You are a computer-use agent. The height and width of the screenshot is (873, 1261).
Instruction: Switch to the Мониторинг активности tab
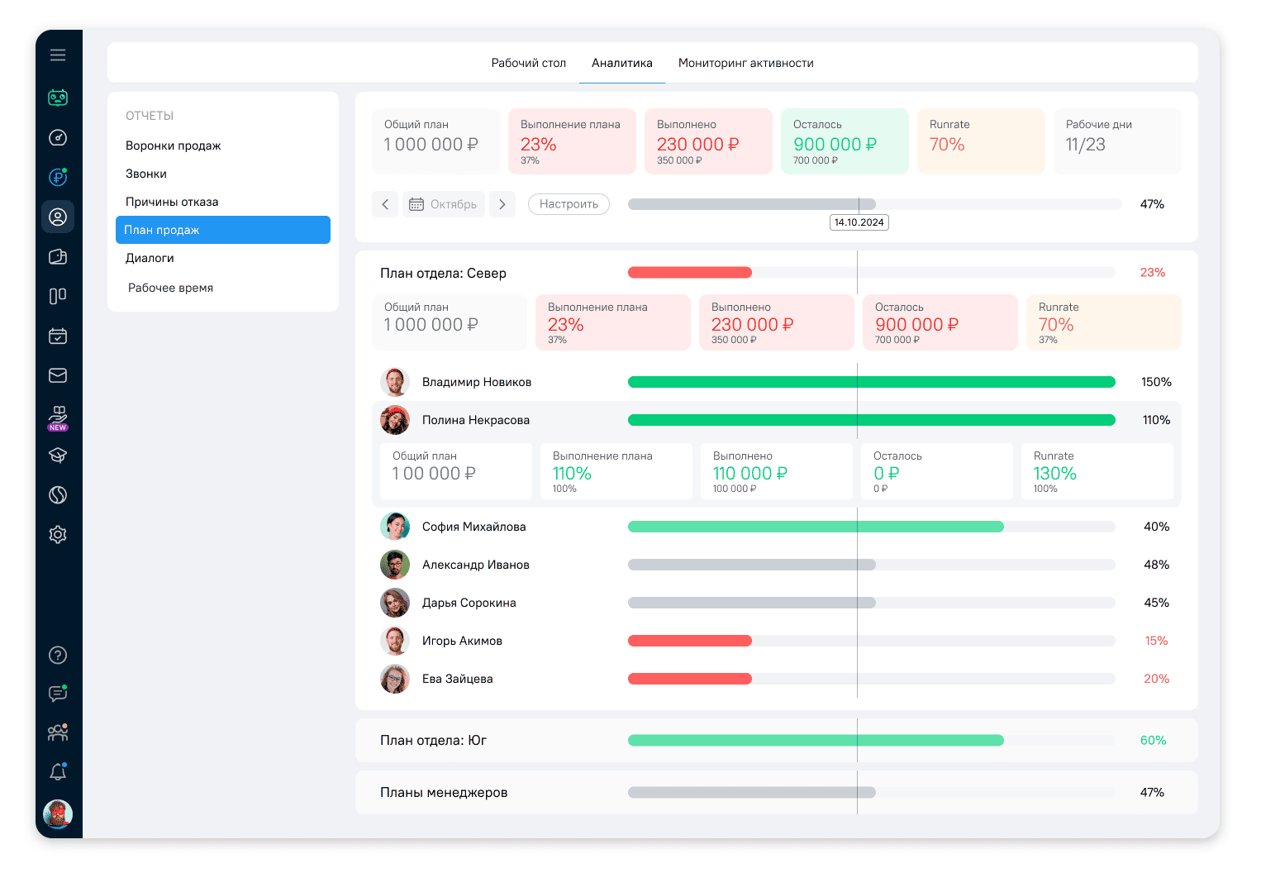coord(745,63)
